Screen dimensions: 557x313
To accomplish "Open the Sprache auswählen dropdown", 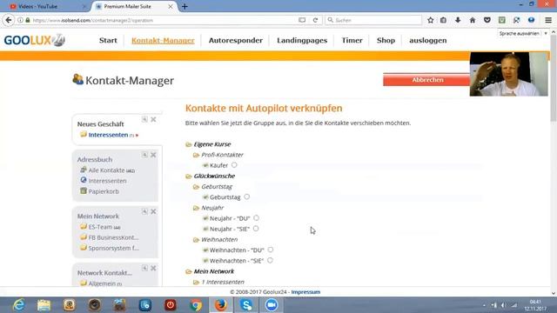I will 523,33.
